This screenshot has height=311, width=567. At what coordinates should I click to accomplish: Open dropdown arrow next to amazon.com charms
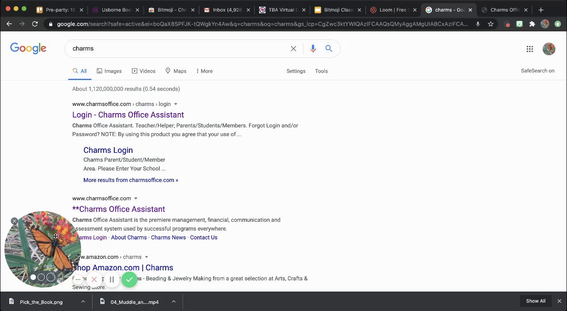(146, 257)
